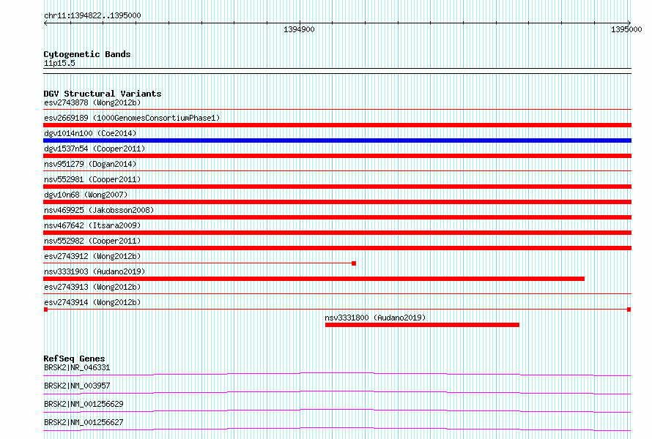
Task: Open variant nsv467642 (Itsara2009)
Action: 92,225
